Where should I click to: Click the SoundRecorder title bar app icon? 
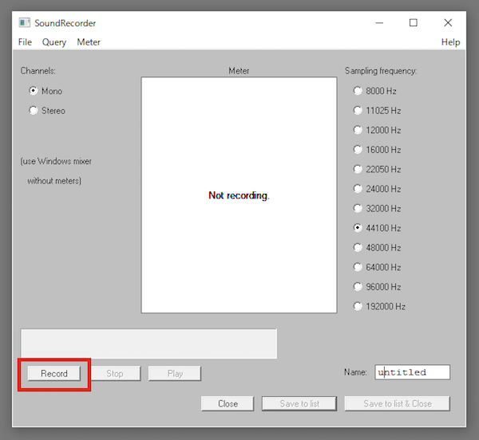pyautogui.click(x=24, y=23)
